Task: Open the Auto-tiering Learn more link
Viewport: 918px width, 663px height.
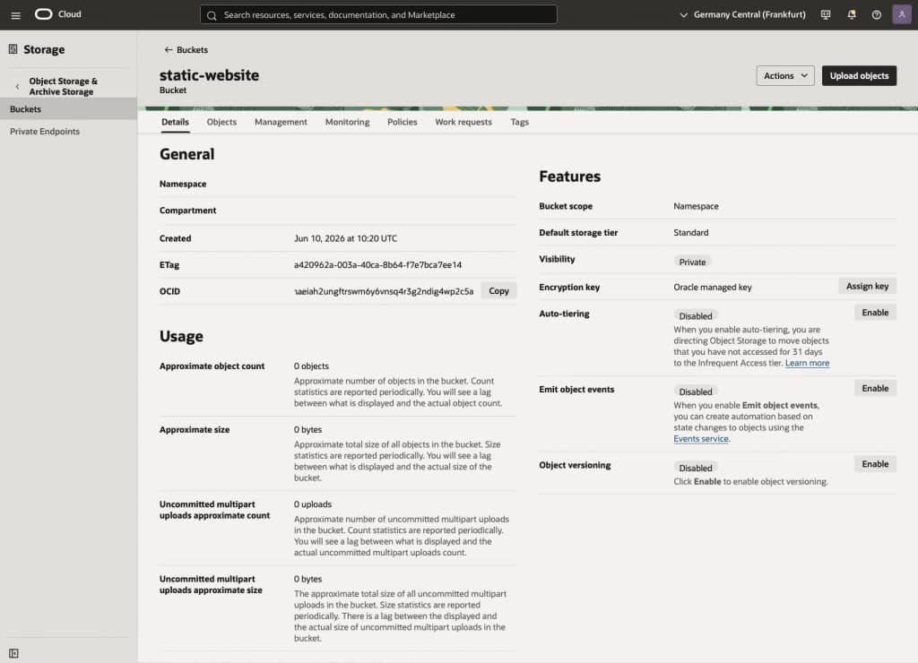Action: [807, 363]
